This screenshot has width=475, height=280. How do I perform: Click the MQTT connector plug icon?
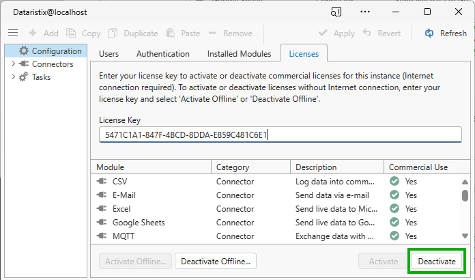tap(102, 236)
